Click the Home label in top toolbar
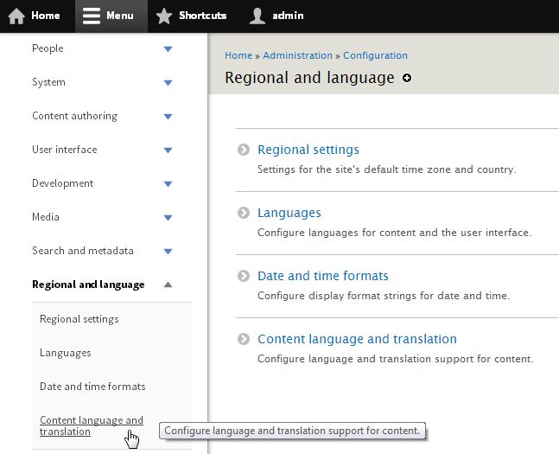The image size is (559, 454). tap(46, 16)
